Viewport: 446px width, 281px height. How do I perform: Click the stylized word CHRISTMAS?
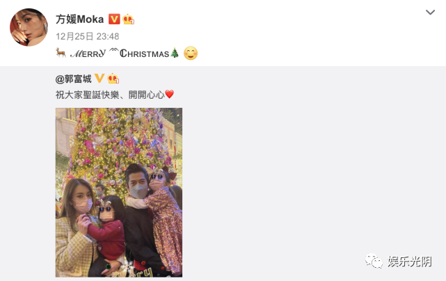coord(145,54)
